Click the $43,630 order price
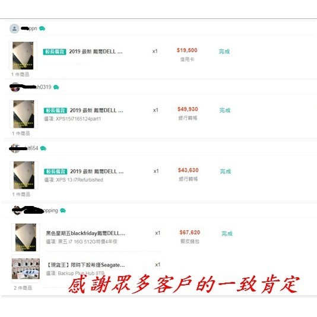This screenshot has height=317, width=317. 188,170
